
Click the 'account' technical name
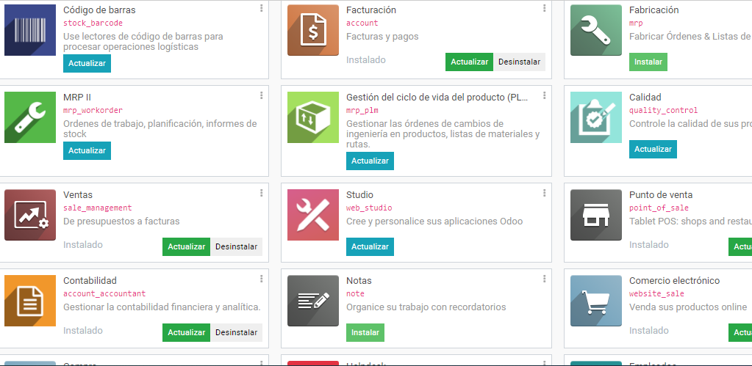point(362,23)
